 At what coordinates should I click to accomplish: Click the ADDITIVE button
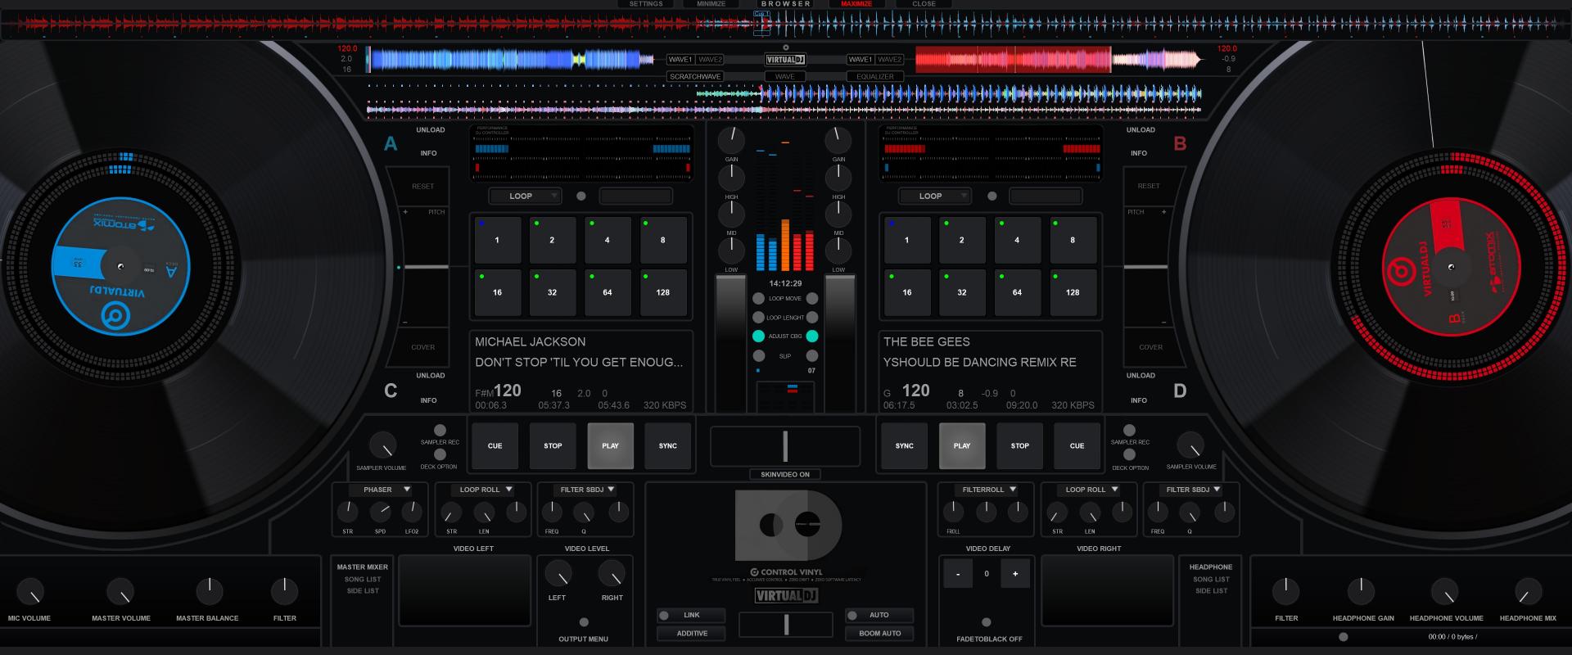pos(692,634)
